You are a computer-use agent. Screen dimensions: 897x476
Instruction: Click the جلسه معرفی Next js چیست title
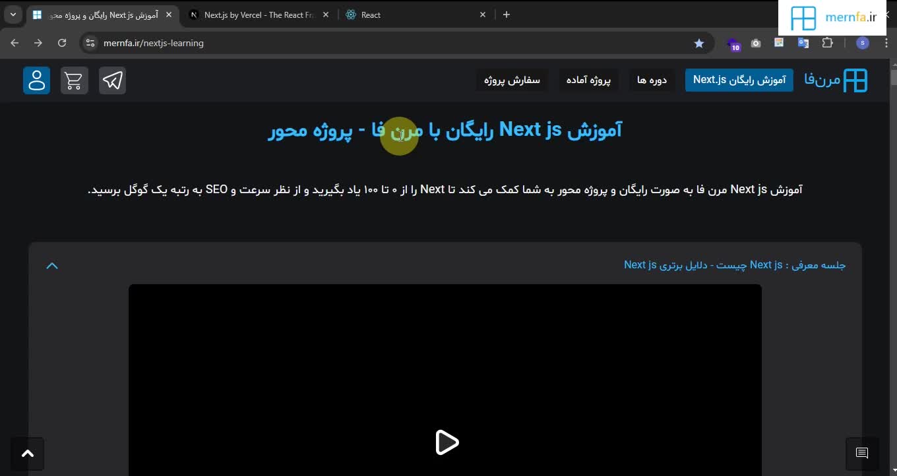pyautogui.click(x=735, y=265)
